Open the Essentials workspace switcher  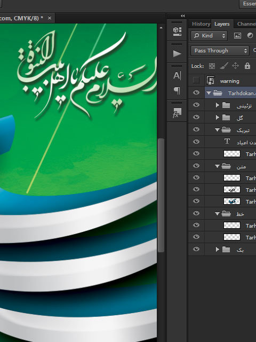247,4
